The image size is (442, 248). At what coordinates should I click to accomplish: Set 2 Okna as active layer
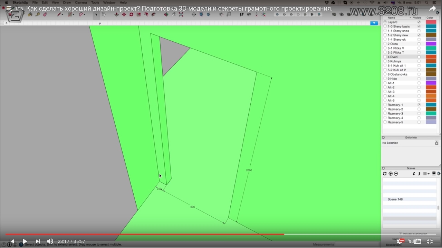click(385, 44)
